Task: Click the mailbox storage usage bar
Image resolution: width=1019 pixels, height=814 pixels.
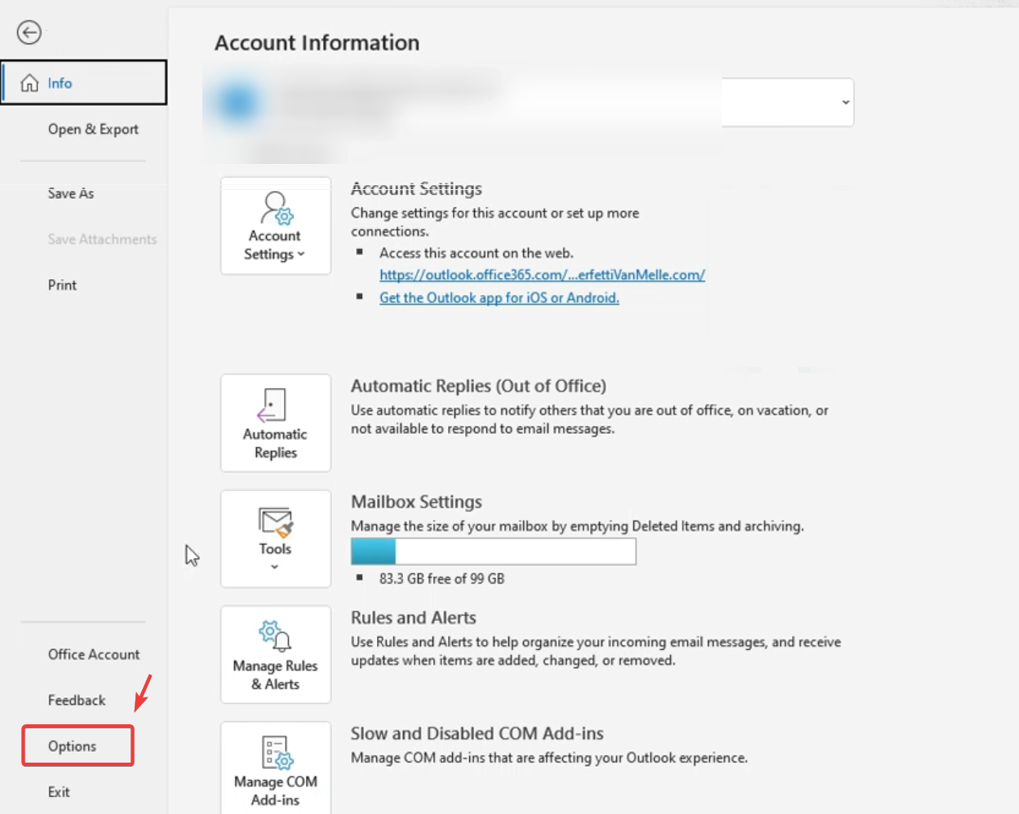Action: [493, 552]
